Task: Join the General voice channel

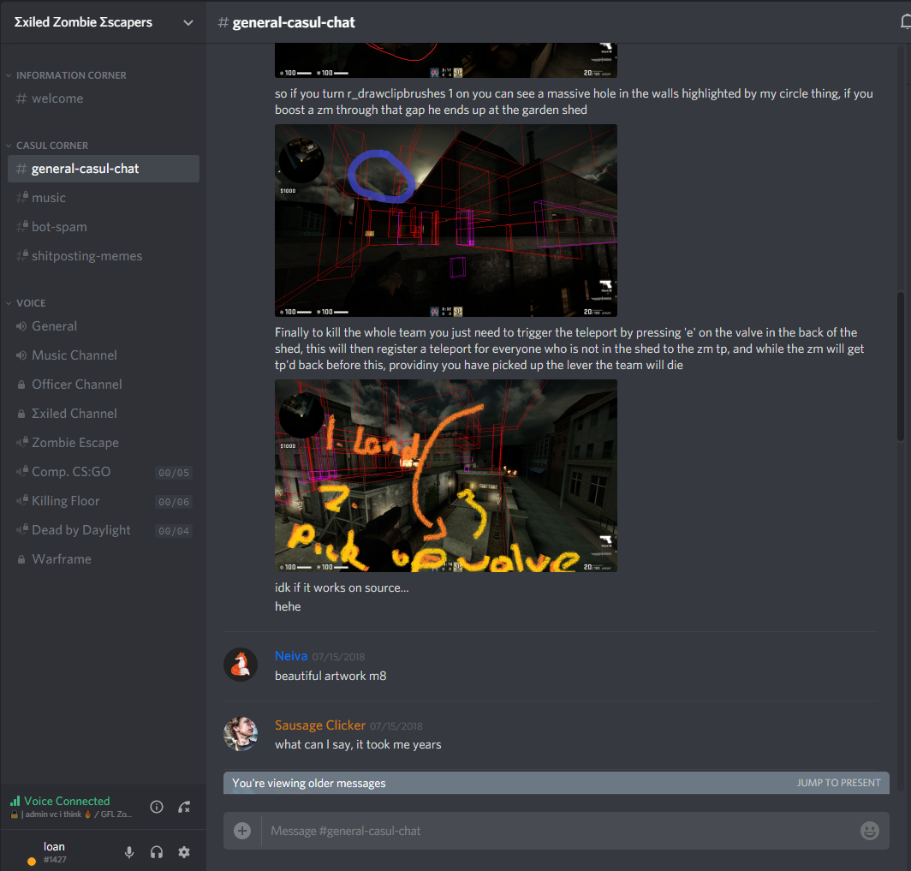Action: pyautogui.click(x=104, y=326)
